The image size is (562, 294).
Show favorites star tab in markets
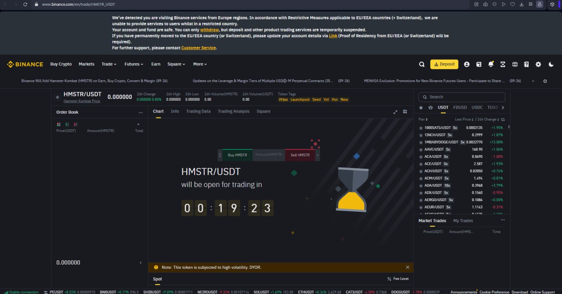pos(421,107)
